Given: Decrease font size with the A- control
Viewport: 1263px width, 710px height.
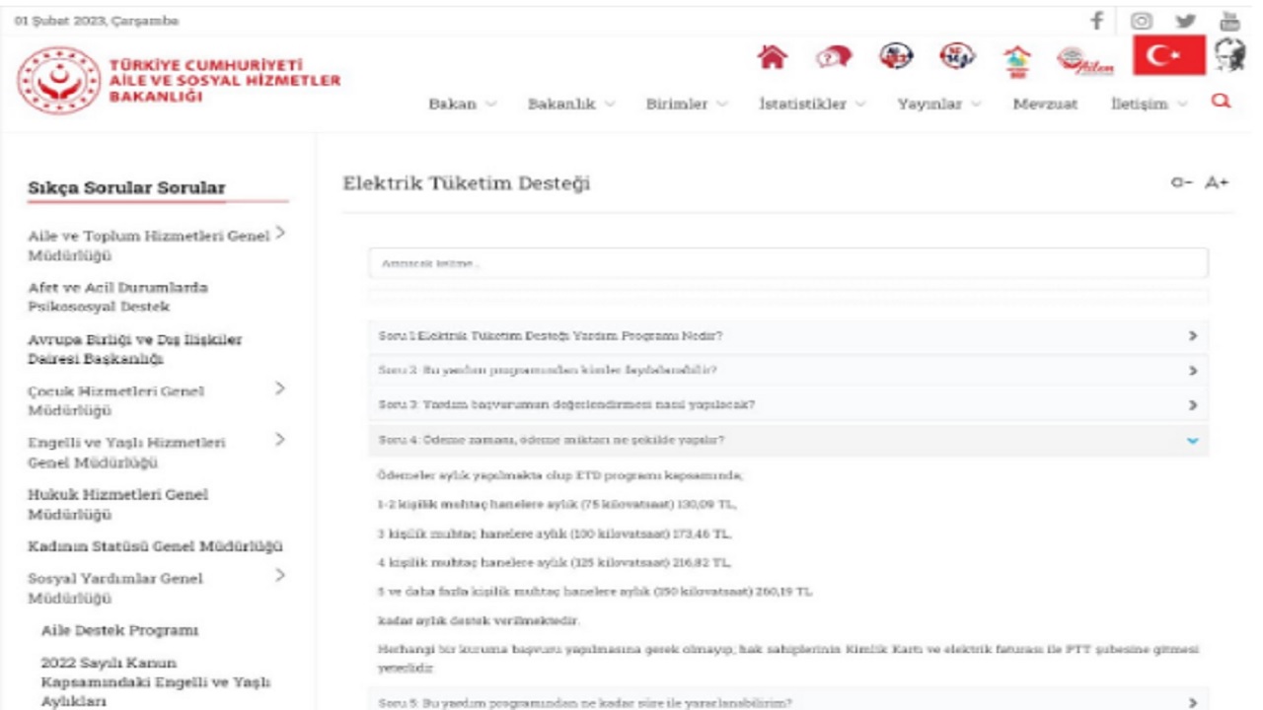Looking at the screenshot, I should (1181, 183).
